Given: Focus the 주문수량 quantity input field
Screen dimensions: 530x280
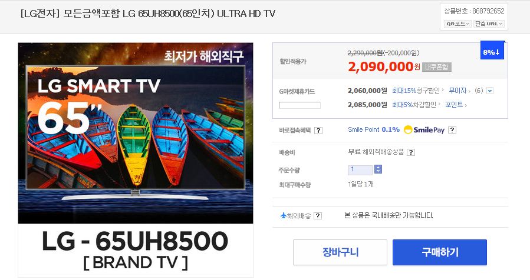Looking at the screenshot, I should 360,169.
